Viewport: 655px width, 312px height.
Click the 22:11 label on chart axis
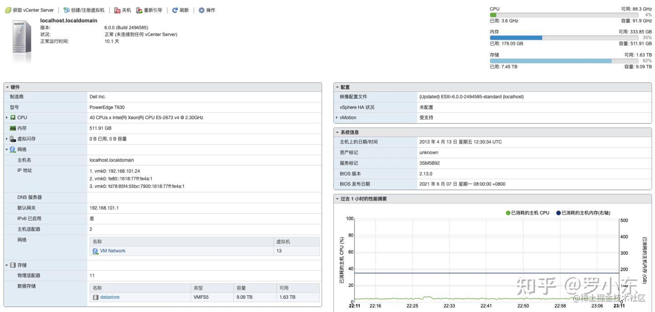point(354,306)
